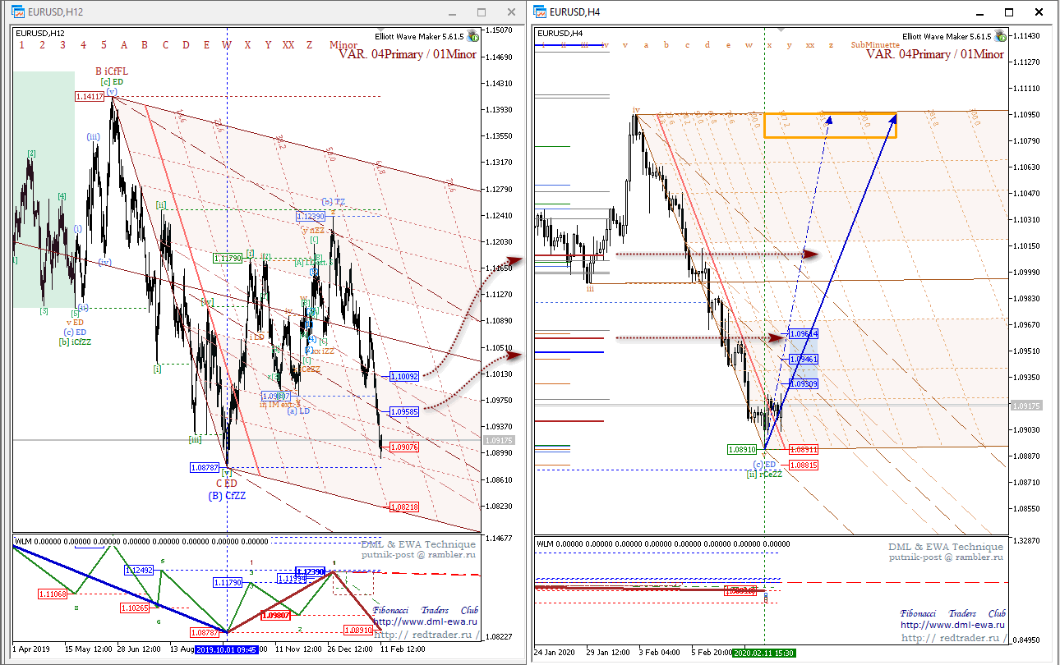Image resolution: width=1060 pixels, height=665 pixels.
Task: Click VAR. 04Primary / 01Minor text in H12 chart
Action: 408,54
